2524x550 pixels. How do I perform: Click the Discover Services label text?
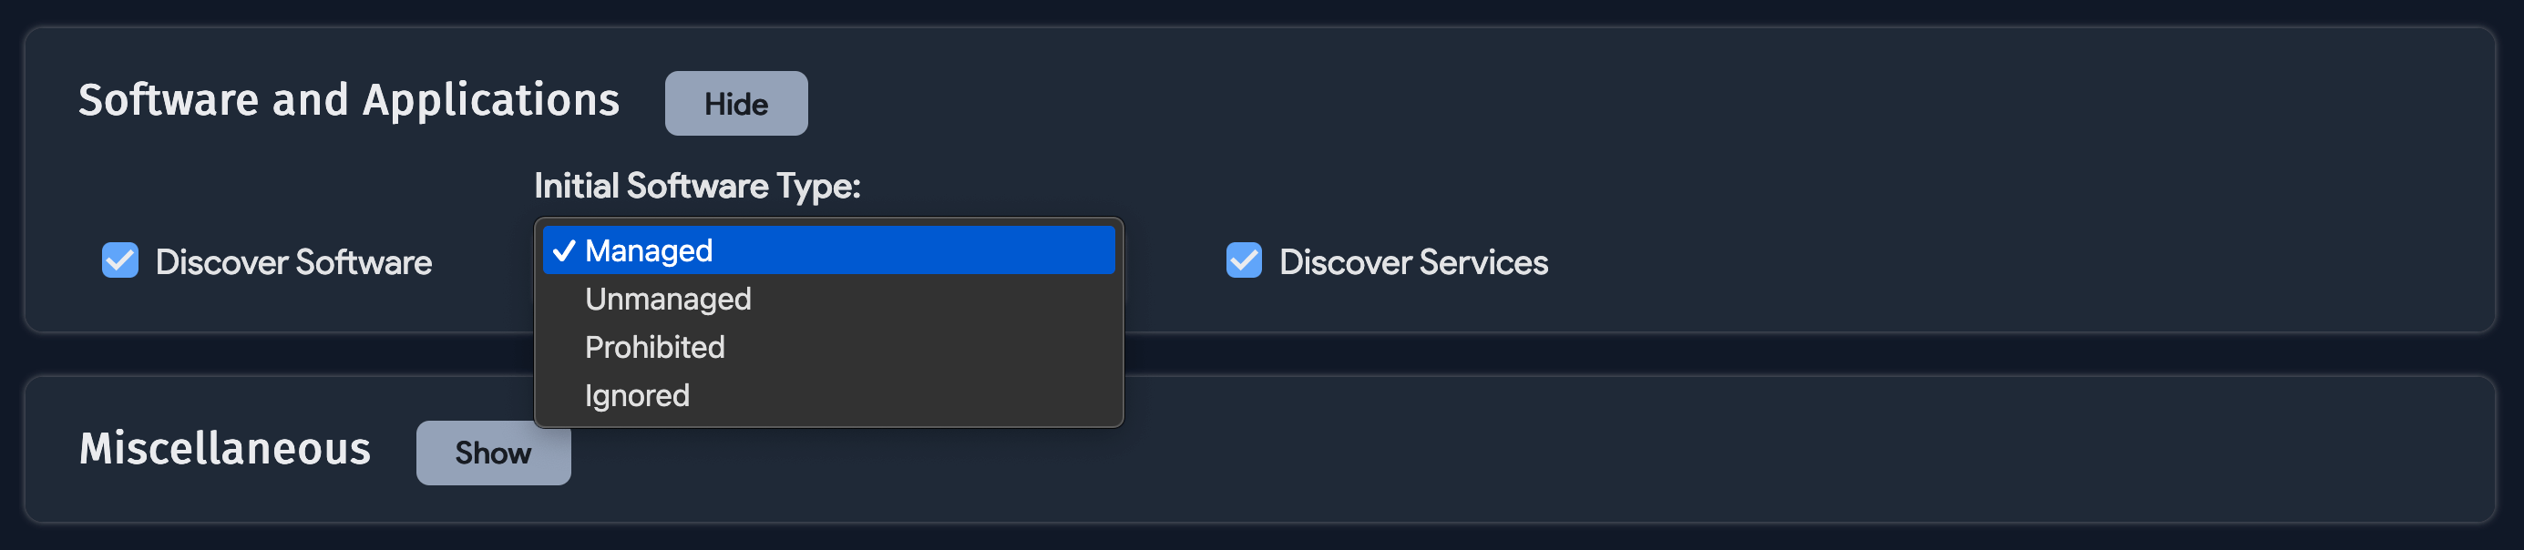pyautogui.click(x=1412, y=262)
